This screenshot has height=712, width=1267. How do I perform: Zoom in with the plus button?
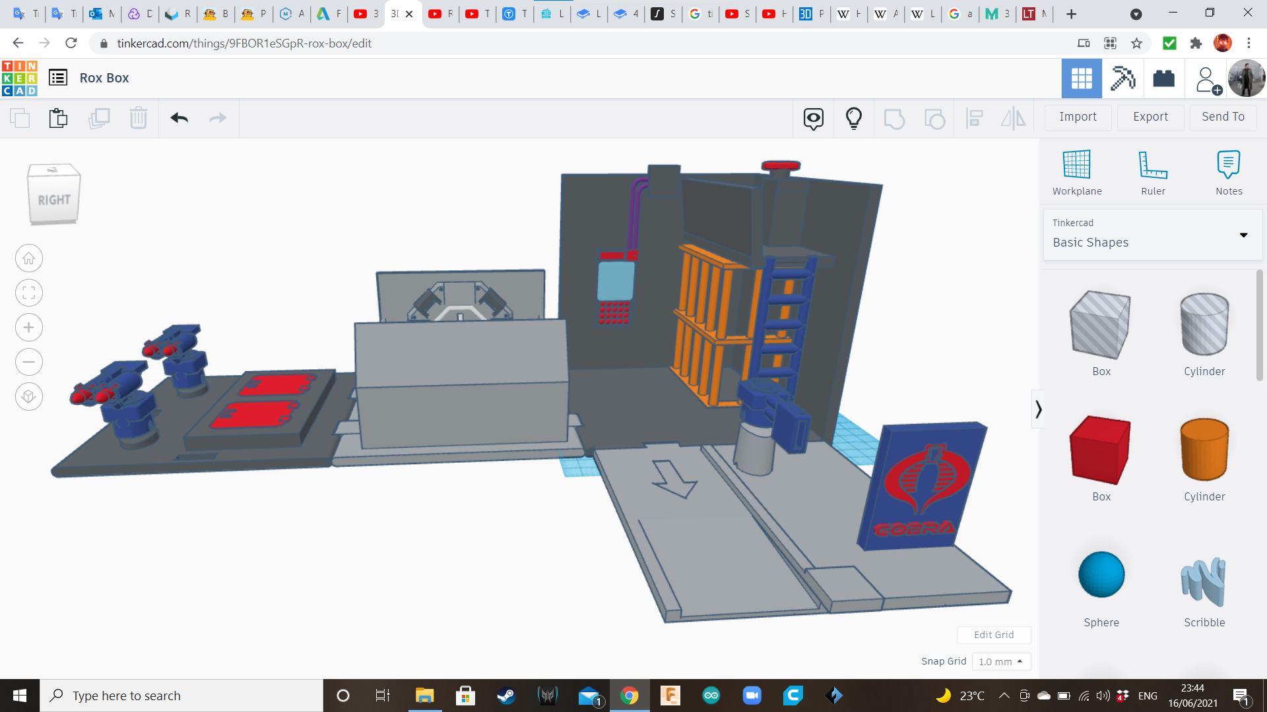tap(29, 328)
